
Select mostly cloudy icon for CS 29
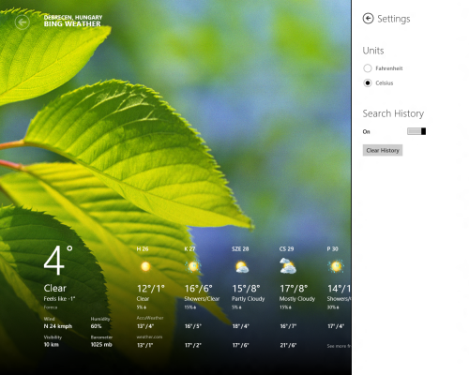coord(288,266)
